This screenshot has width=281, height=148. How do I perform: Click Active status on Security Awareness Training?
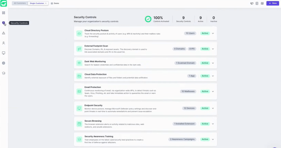(205, 140)
